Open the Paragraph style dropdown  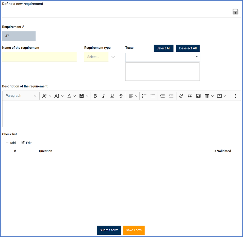[21, 96]
